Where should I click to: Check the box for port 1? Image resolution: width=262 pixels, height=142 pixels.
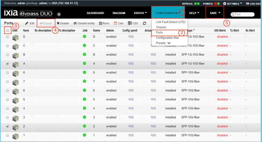[x=7, y=135]
